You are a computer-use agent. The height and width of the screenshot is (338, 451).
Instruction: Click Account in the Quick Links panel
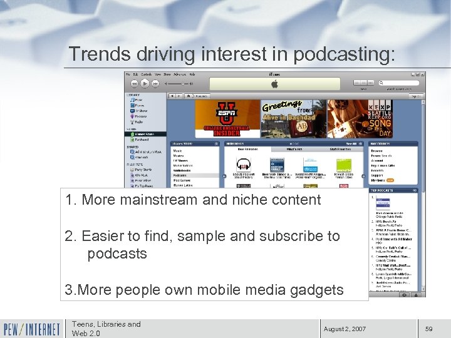377,161
